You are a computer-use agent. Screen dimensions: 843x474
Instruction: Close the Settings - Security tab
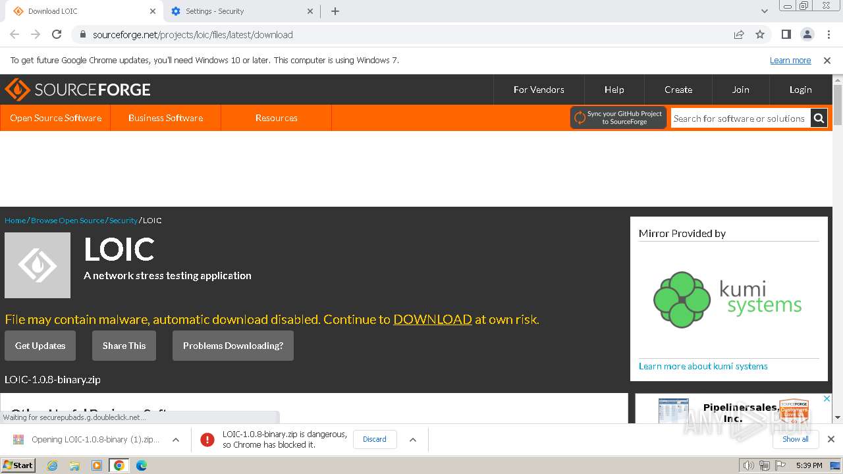click(x=311, y=11)
